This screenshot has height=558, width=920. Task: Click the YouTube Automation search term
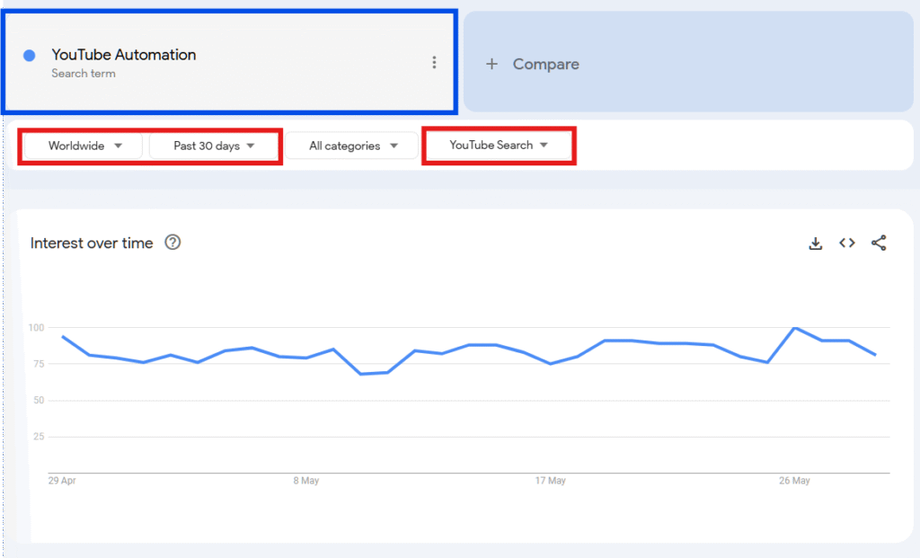tap(124, 55)
